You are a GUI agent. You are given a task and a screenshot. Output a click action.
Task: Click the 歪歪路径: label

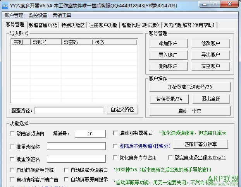pos(22,110)
